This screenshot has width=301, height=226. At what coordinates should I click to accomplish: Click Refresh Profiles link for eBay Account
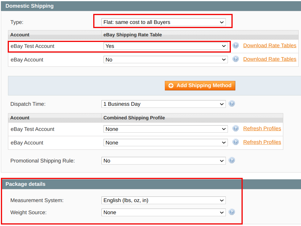point(262,142)
